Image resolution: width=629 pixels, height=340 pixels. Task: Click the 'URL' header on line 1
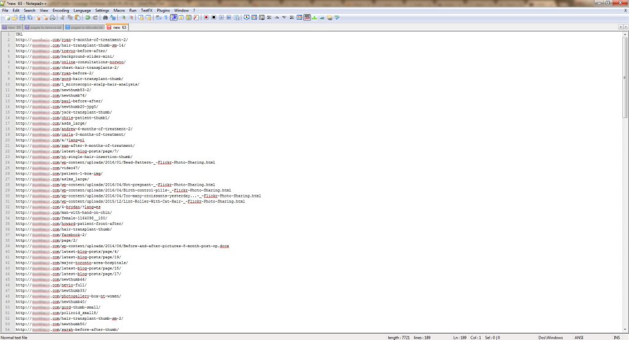(x=19, y=34)
